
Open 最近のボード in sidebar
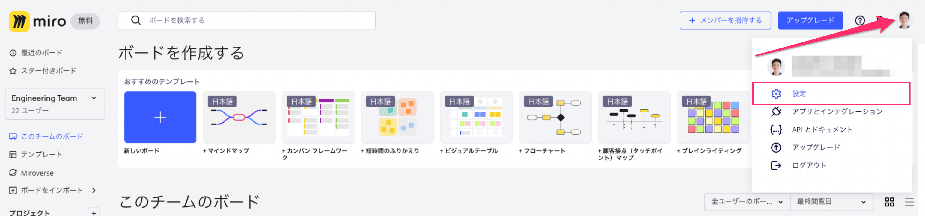click(x=36, y=53)
